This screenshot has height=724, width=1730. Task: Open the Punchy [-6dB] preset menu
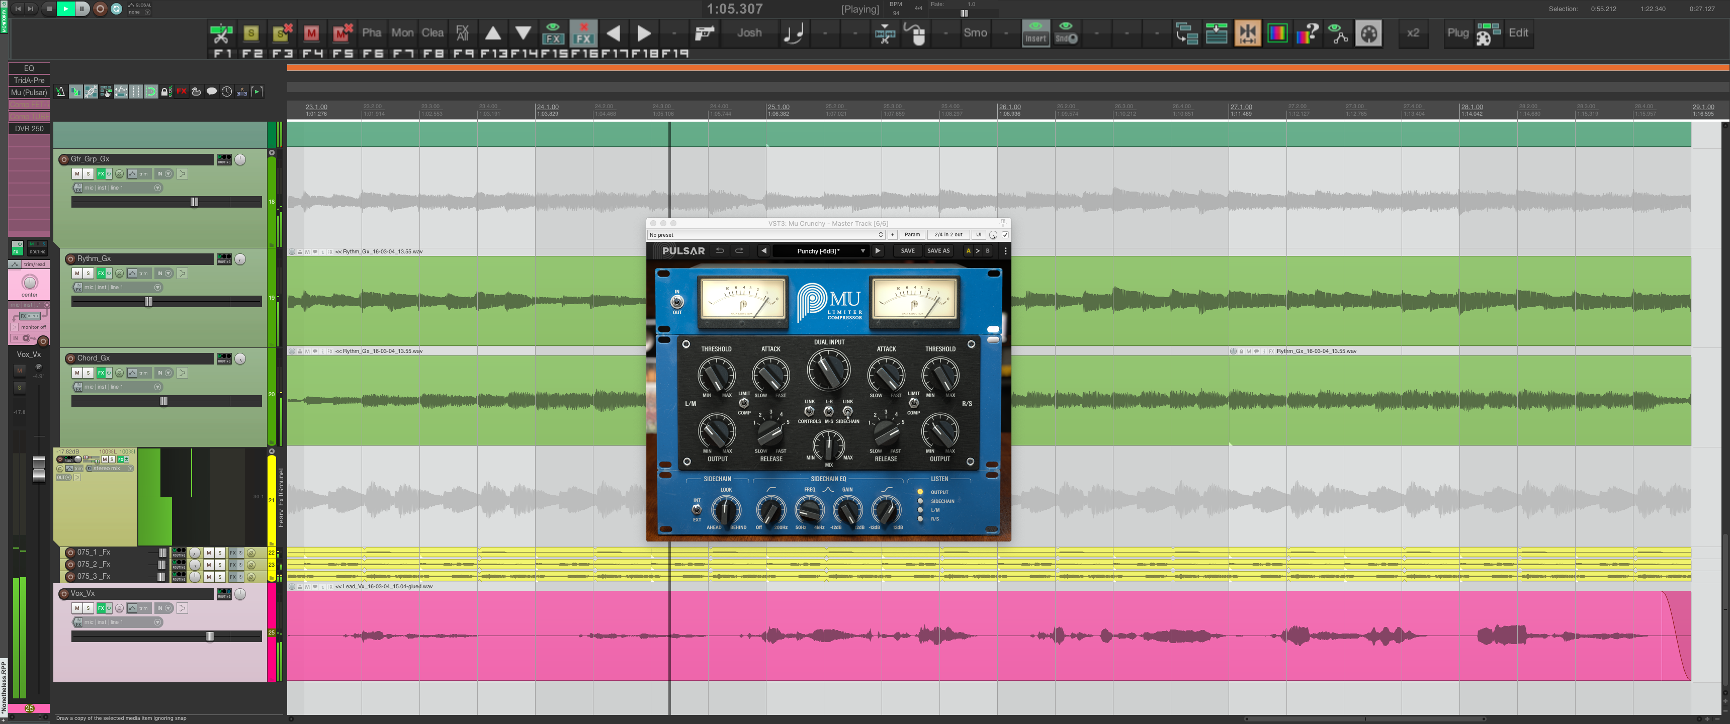click(x=820, y=251)
